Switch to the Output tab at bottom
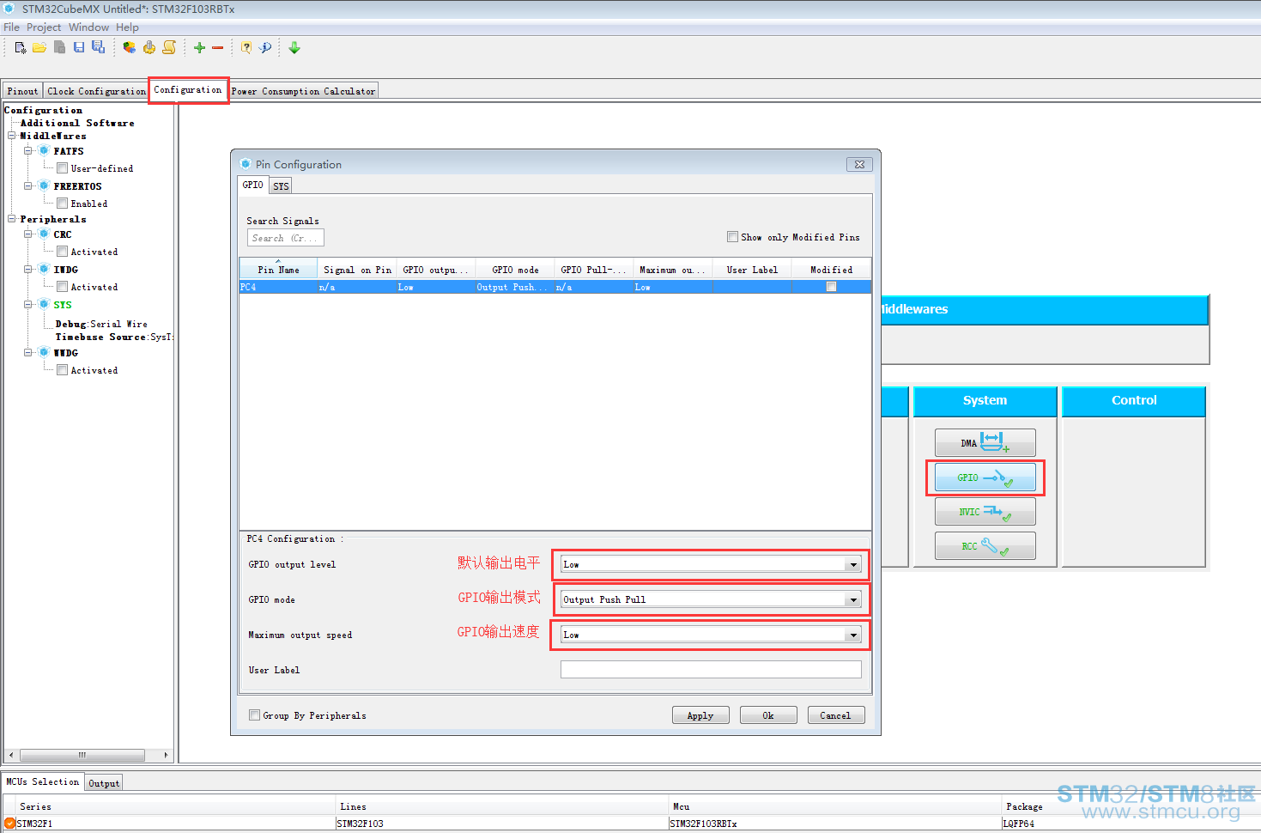This screenshot has width=1261, height=833. (x=104, y=783)
